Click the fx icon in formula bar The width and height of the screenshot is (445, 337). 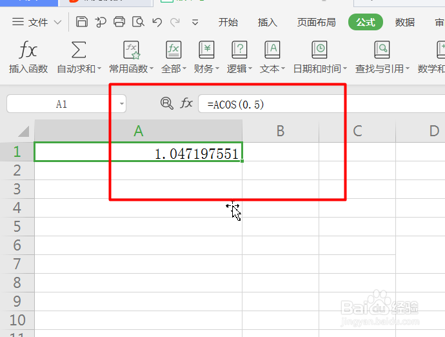[186, 103]
